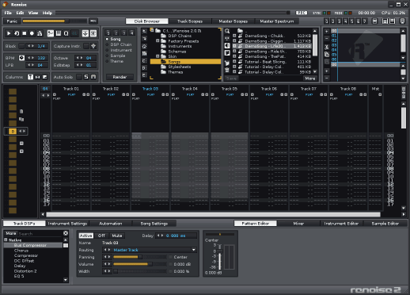
Task: Expand the Factory Presets folder
Action: tap(158, 41)
